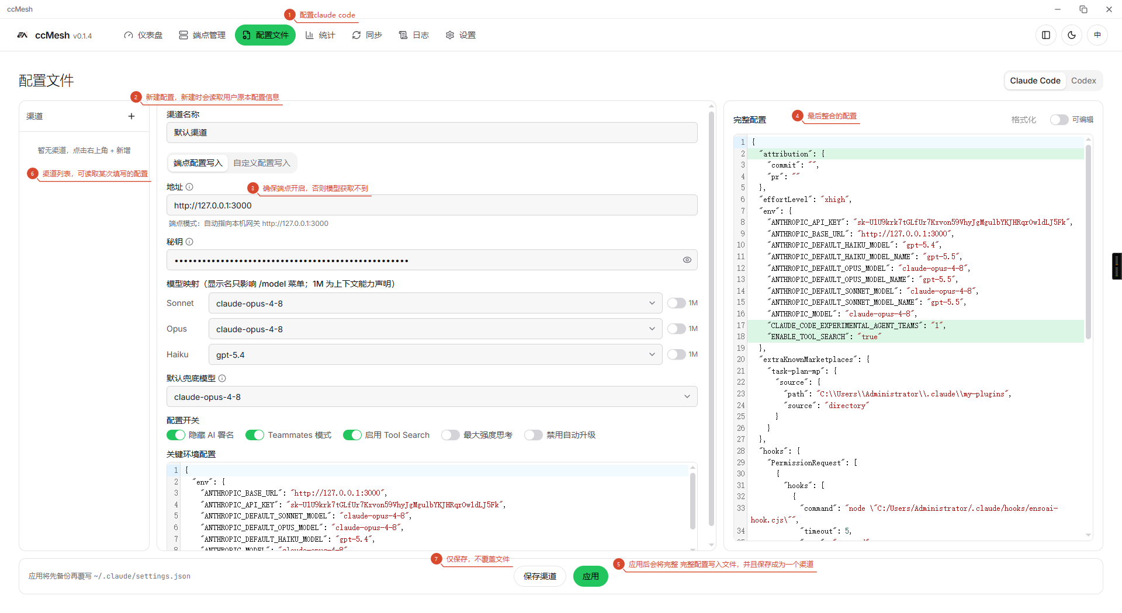Open the 同步 sync tab

pyautogui.click(x=367, y=35)
